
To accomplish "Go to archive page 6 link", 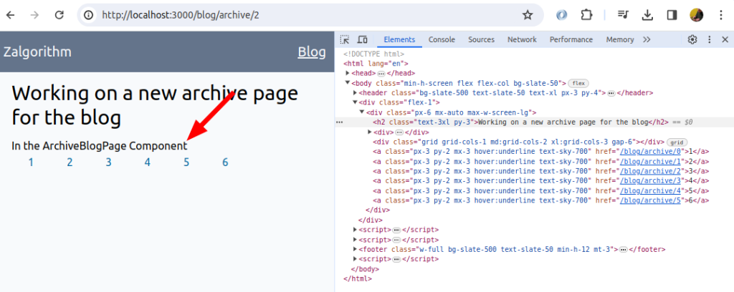I will click(225, 162).
